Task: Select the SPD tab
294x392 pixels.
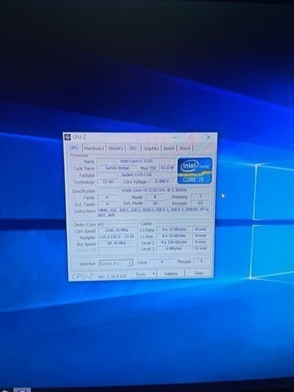Action: click(x=133, y=149)
